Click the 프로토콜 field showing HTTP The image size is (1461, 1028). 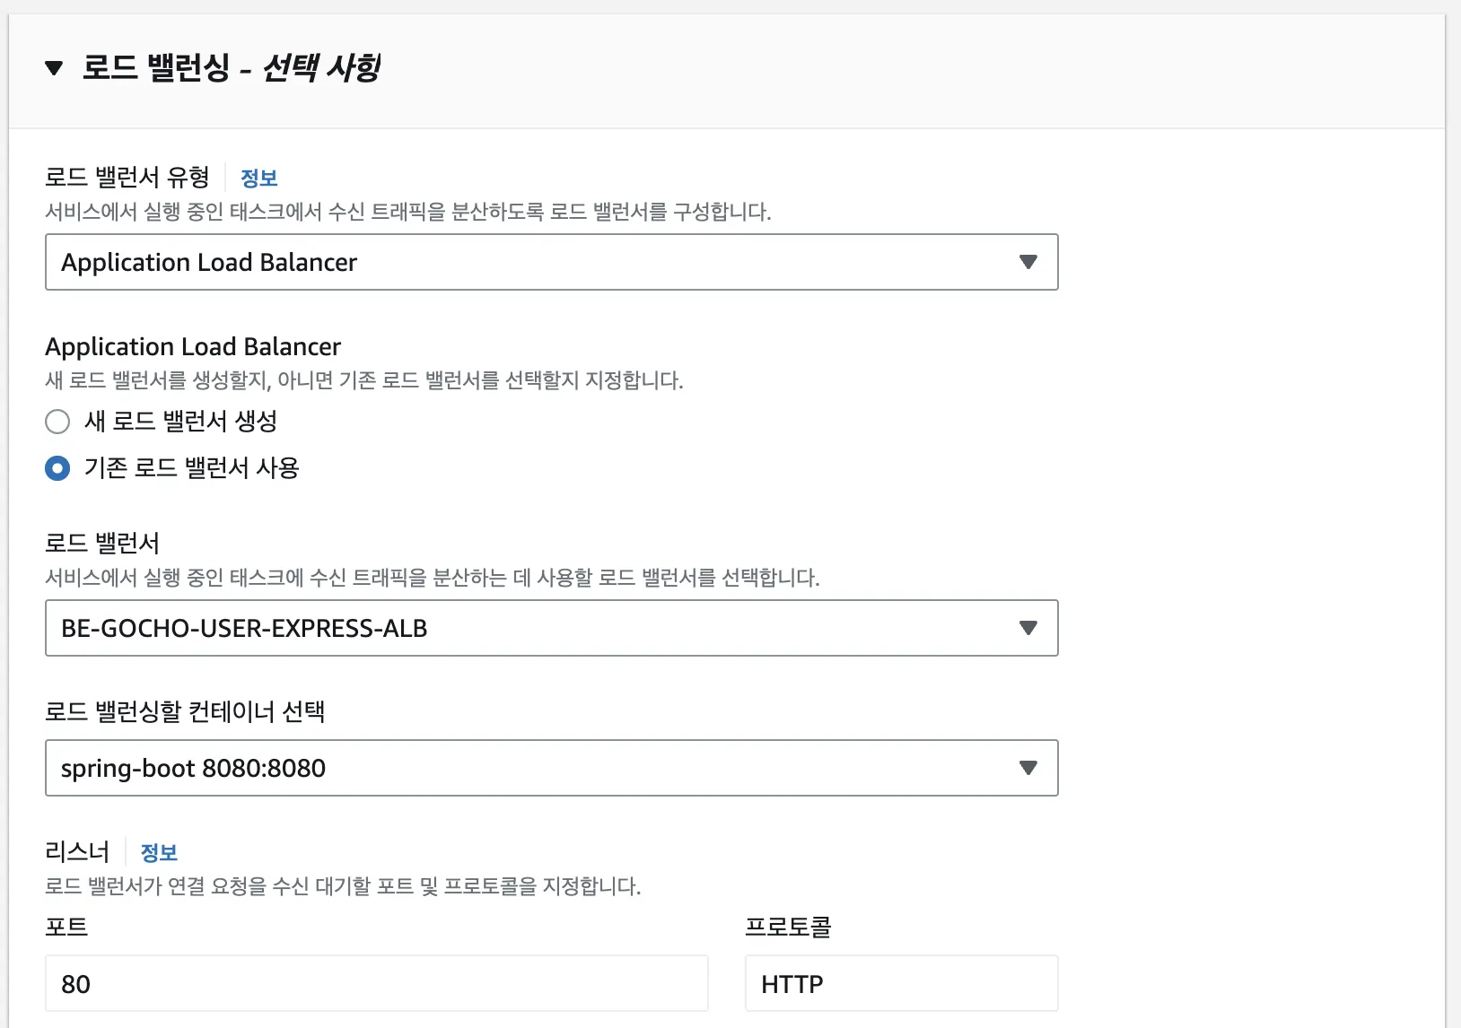[901, 984]
